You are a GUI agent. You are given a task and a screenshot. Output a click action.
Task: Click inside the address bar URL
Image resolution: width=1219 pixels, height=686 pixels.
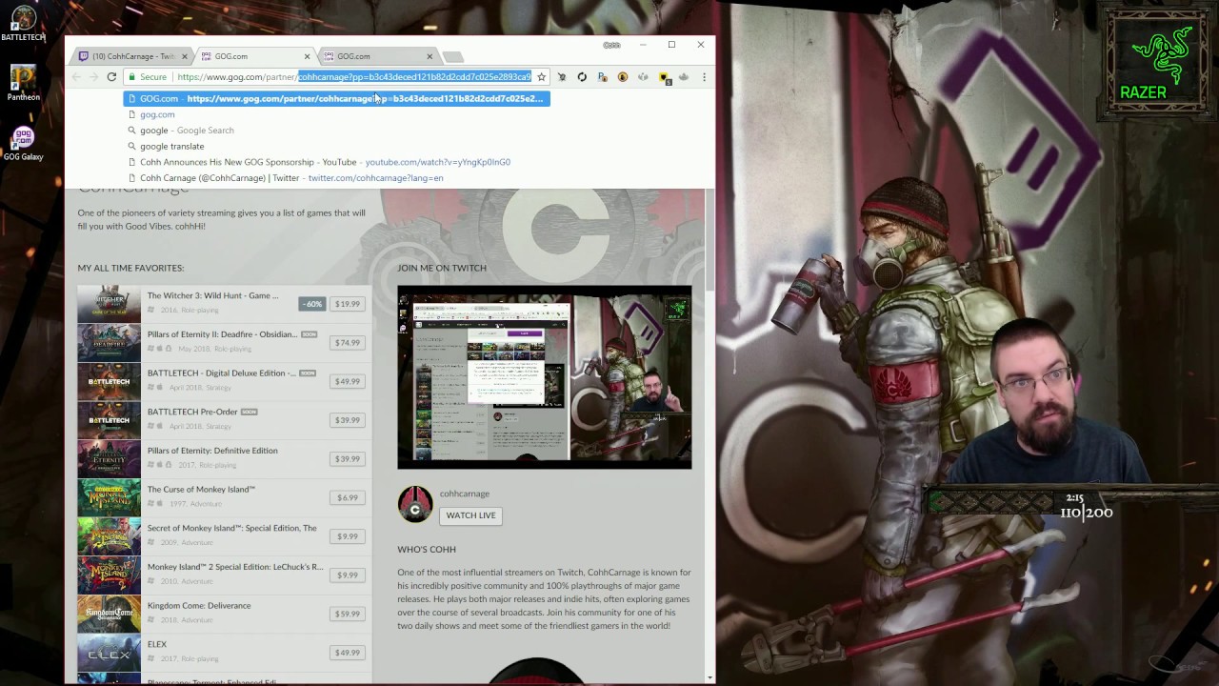[x=353, y=77]
